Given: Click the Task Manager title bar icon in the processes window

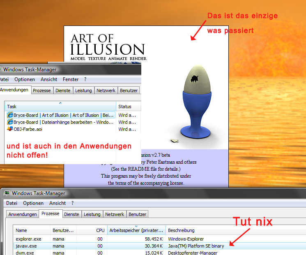Looking at the screenshot, I should 7,193.
